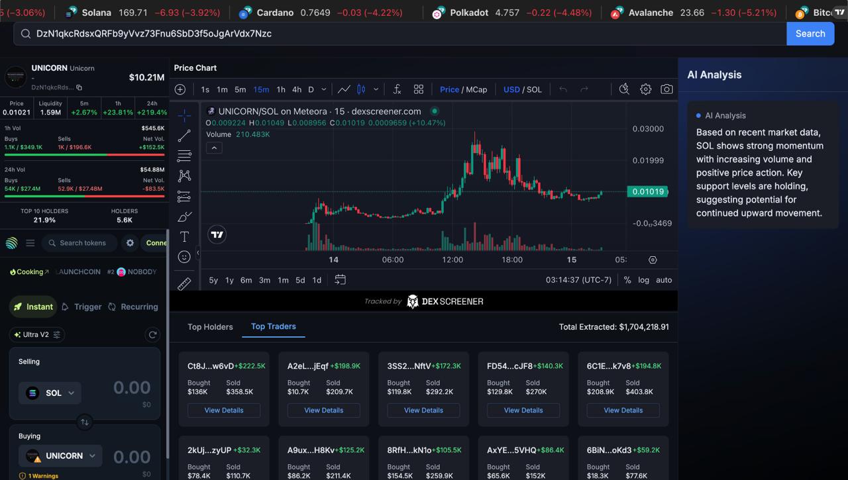The height and width of the screenshot is (480, 848).
Task: Open the time axis settings gear
Action: (x=653, y=260)
